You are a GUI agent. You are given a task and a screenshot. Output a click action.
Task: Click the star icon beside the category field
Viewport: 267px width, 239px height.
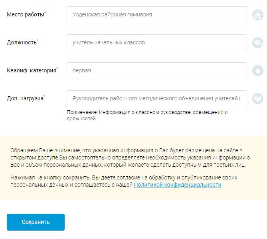257,71
